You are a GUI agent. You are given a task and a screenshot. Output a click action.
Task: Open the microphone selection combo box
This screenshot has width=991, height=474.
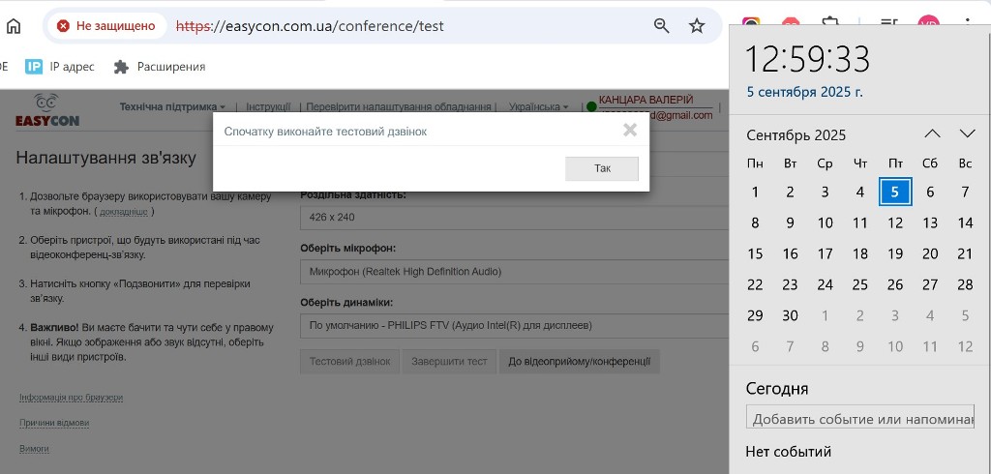click(513, 272)
